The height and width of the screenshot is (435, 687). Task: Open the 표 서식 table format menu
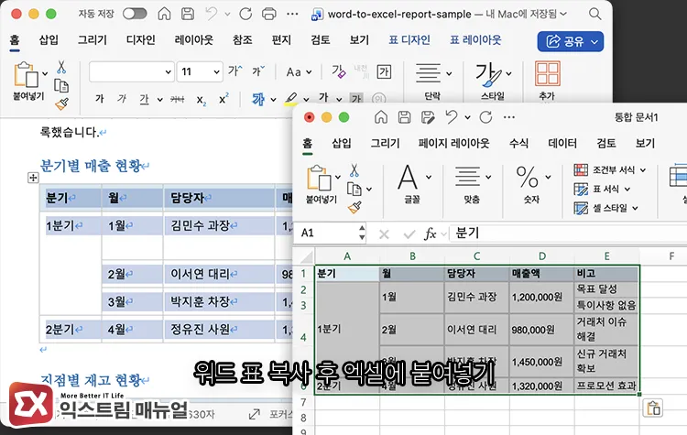click(602, 190)
